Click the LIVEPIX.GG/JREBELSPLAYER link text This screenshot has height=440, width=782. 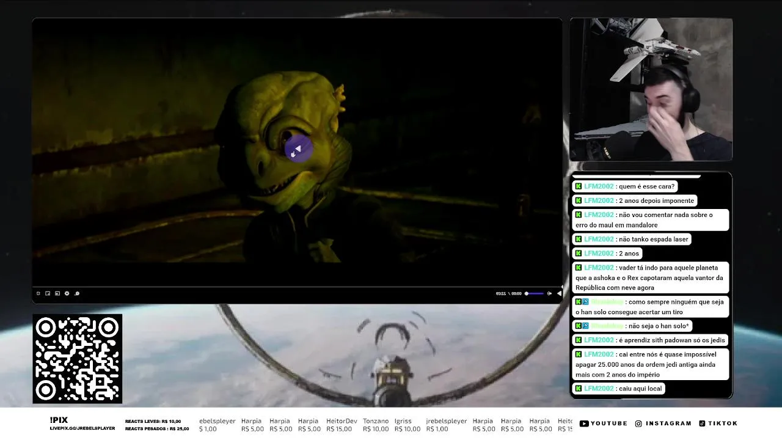point(82,428)
